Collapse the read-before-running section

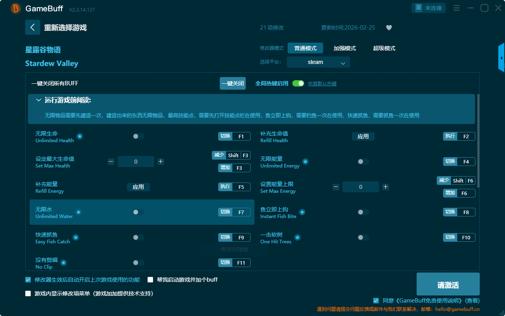point(39,100)
